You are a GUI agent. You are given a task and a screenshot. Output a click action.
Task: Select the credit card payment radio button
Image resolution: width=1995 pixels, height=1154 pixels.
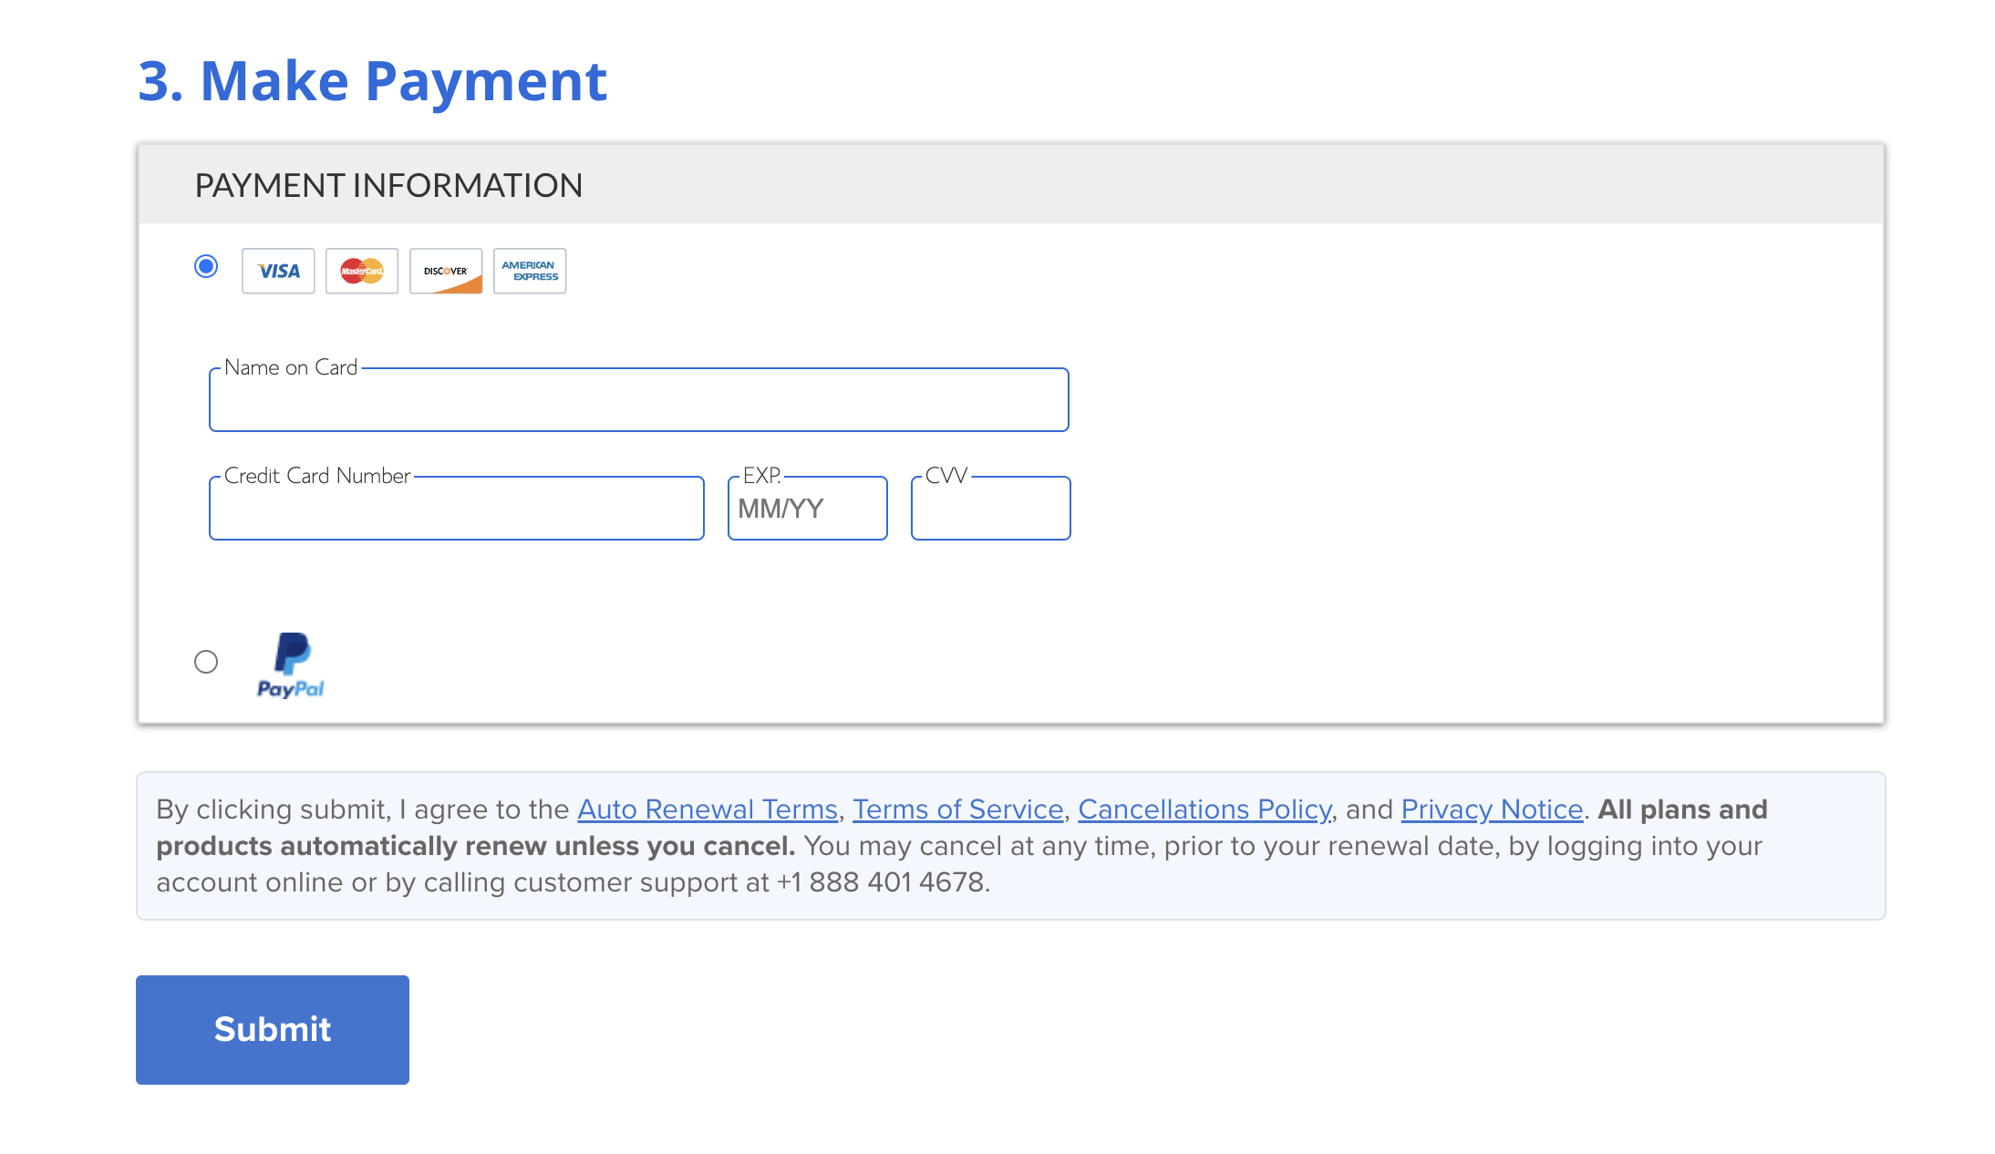206,266
